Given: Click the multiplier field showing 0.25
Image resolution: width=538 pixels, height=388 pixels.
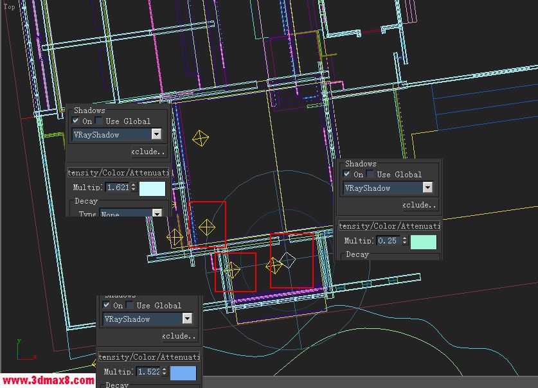Looking at the screenshot, I should click(x=389, y=241).
